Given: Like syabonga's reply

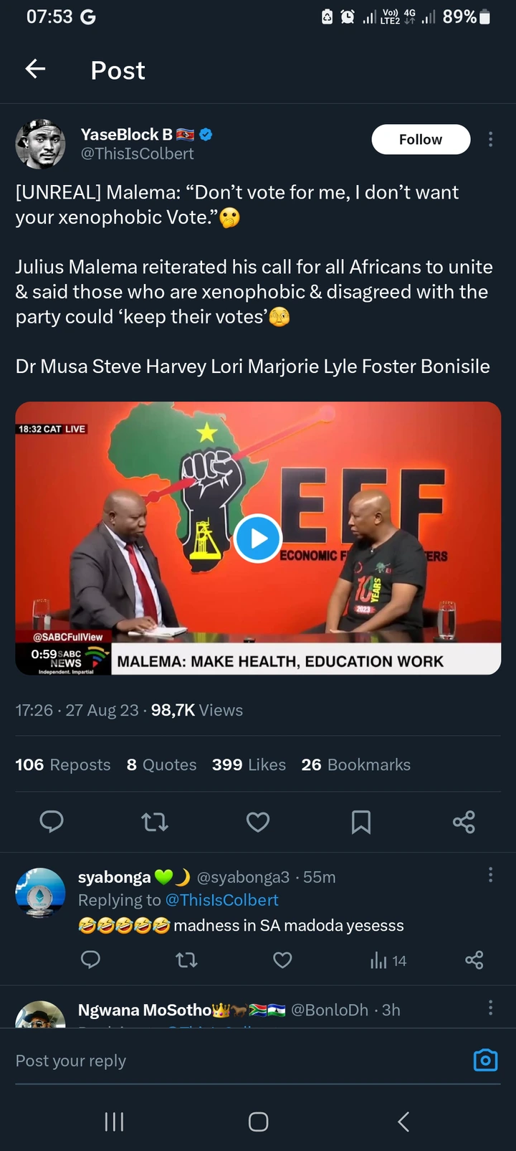Looking at the screenshot, I should (x=283, y=960).
